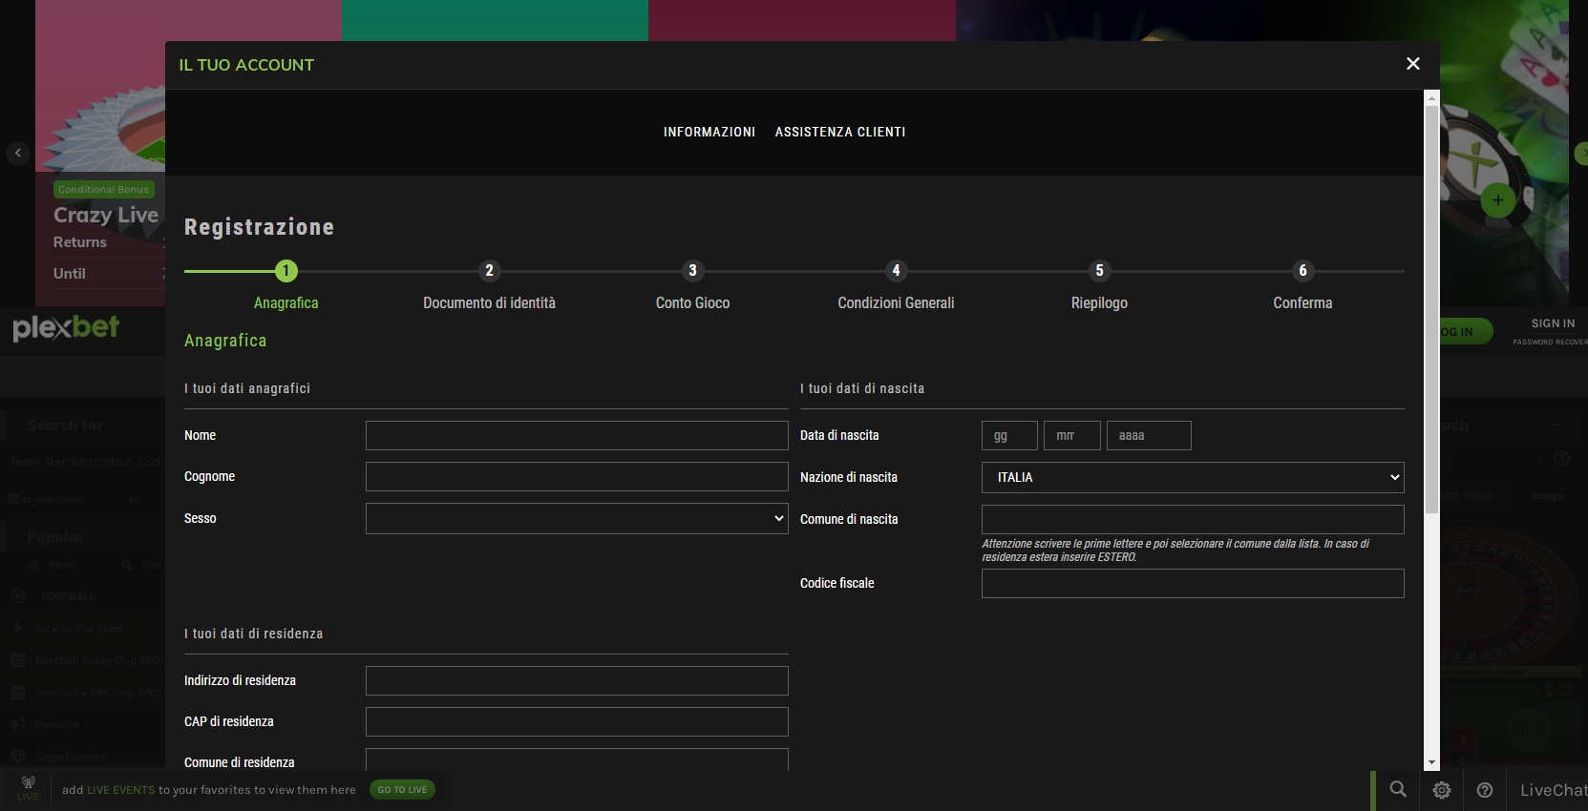The height and width of the screenshot is (811, 1588).
Task: Click previous banner arrow on carousel
Action: pos(18,153)
